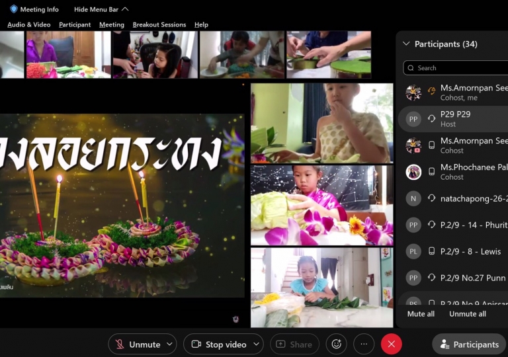Select video of hands folding banana leaf
This screenshot has width=508, height=357.
click(x=329, y=54)
